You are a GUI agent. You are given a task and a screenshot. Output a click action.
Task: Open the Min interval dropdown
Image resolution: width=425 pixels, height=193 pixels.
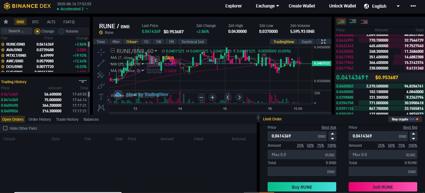pos(116,42)
